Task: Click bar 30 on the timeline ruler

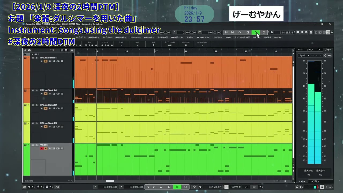Action: tap(245, 51)
